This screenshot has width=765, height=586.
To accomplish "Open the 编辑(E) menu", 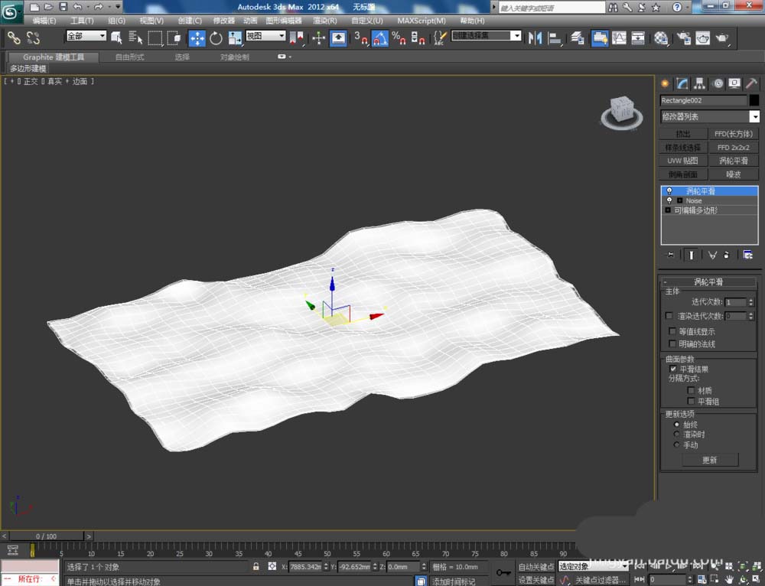I will pos(44,21).
